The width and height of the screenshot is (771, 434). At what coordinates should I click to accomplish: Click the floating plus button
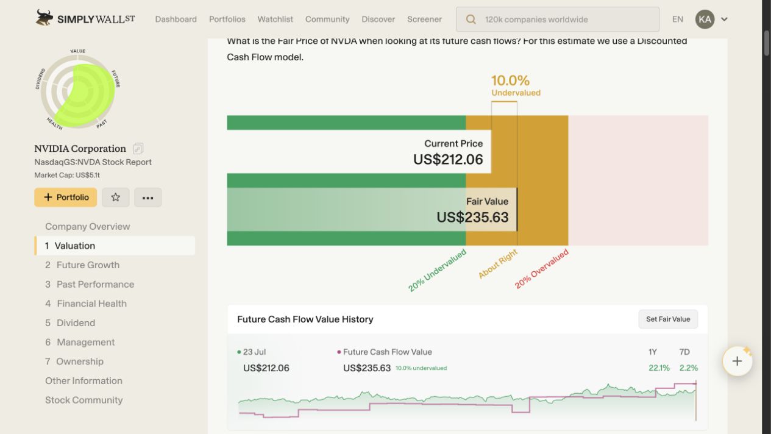[737, 361]
